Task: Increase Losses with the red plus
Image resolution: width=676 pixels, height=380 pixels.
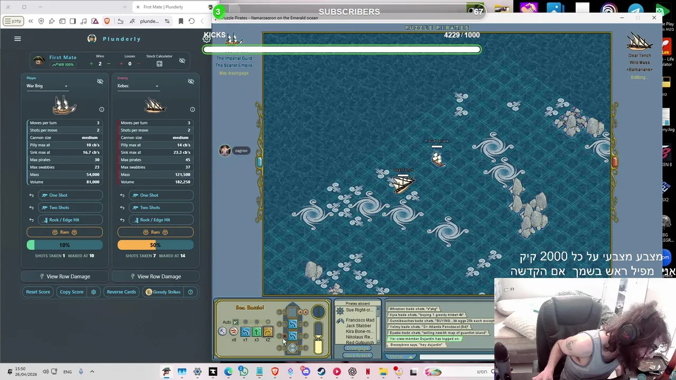Action: click(x=121, y=64)
